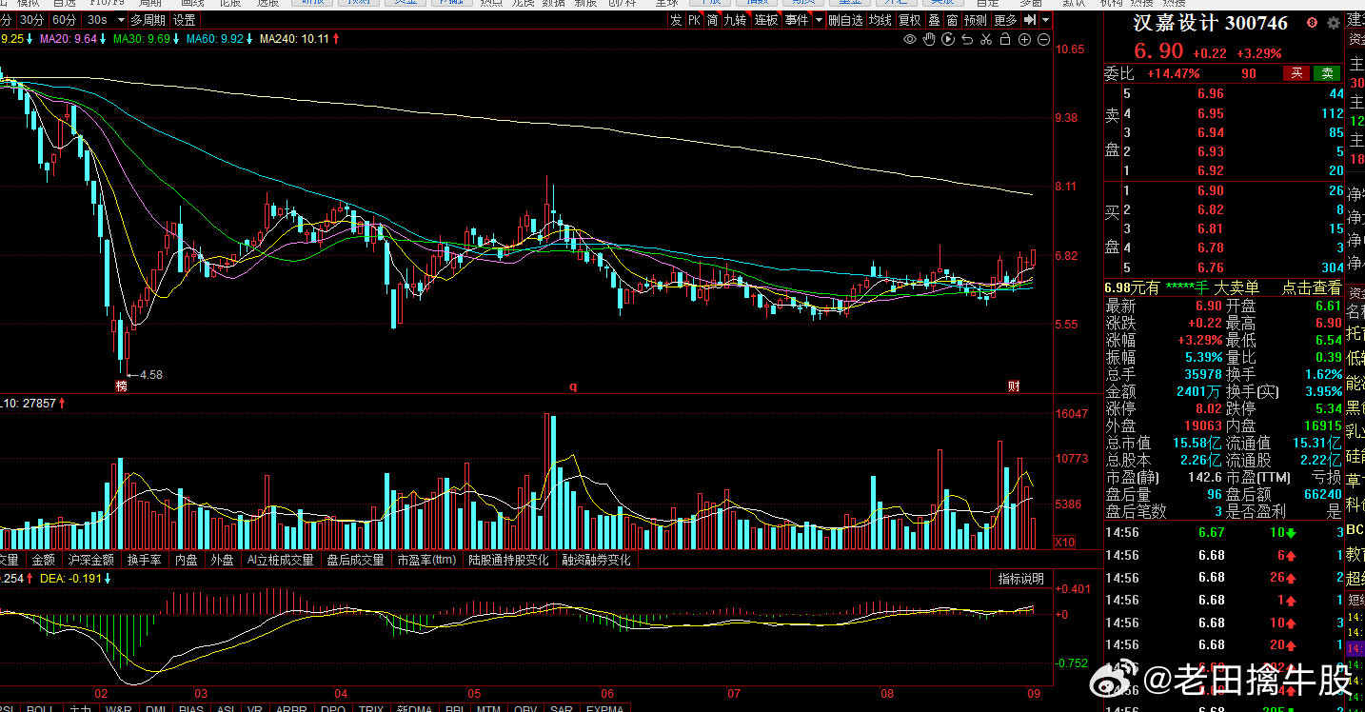Expand the last dropdown arrow in top toolbar
Viewport: 1365px width, 712px height.
click(x=1046, y=20)
